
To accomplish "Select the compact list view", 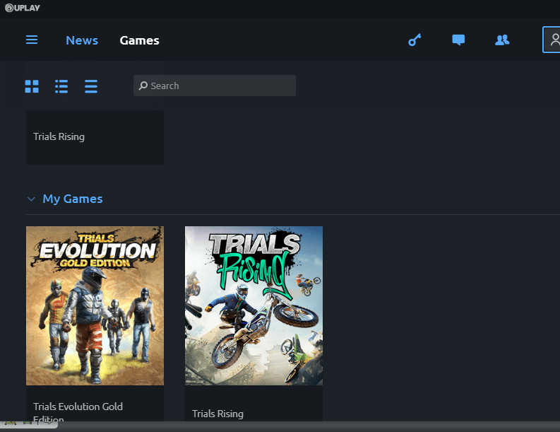I will (91, 86).
